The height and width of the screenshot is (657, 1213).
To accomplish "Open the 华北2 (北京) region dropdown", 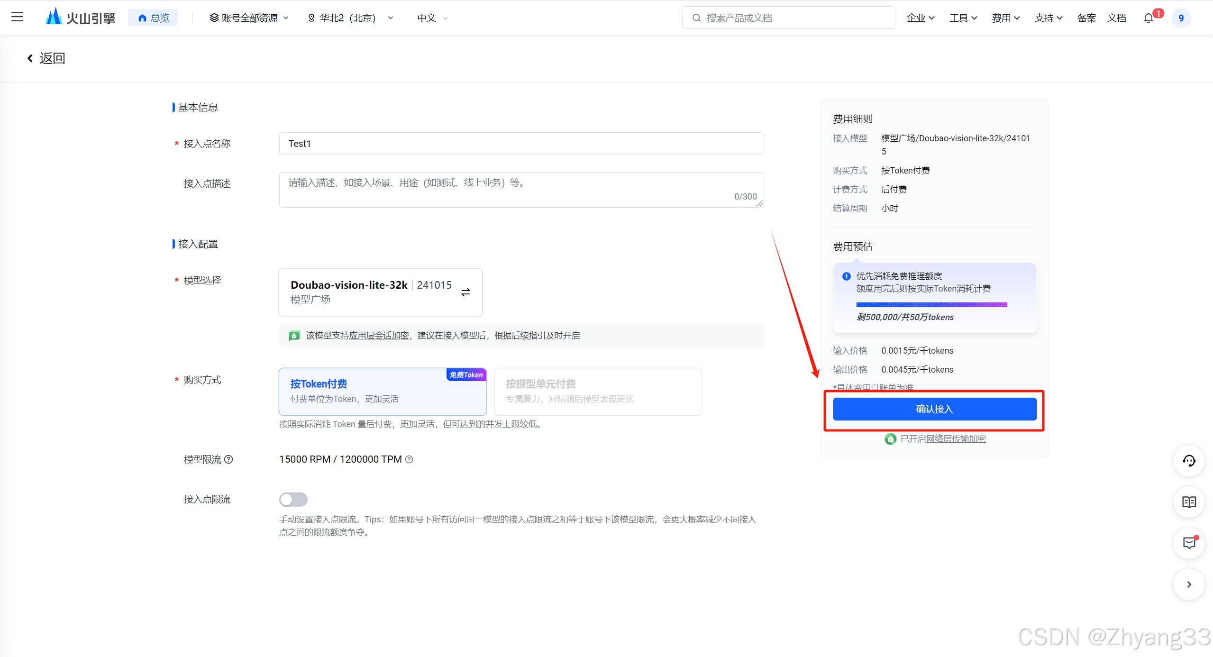I will [x=351, y=18].
